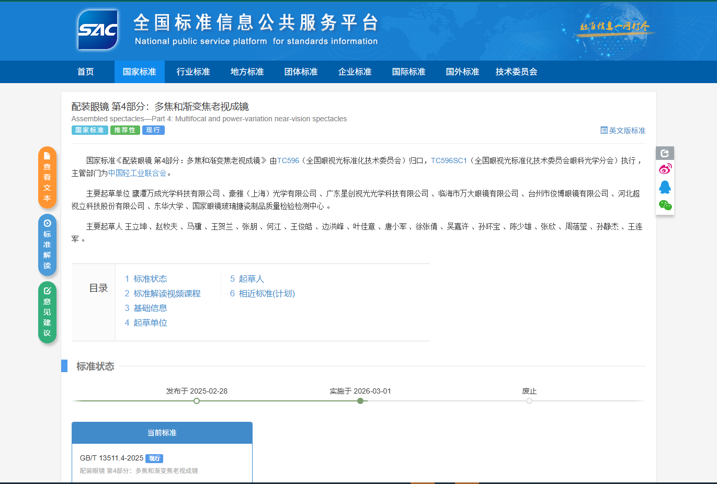
Task: Click the 全国标准信息公共服务平台 site title
Action: 256,22
